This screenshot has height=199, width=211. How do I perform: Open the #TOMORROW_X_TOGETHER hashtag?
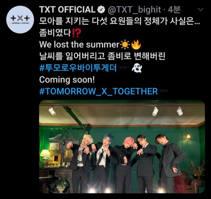(x=98, y=91)
